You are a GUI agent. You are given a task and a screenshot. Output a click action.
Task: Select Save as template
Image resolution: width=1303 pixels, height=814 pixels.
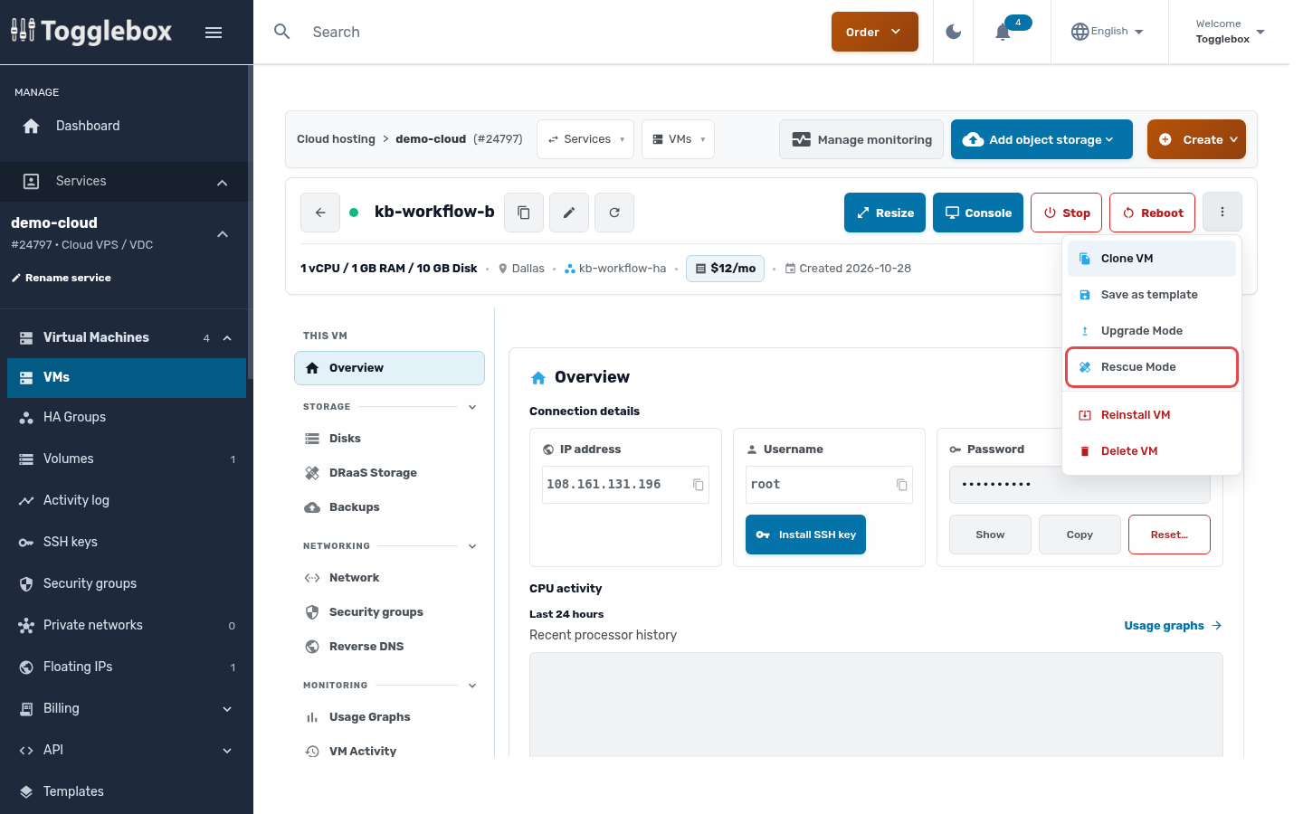(1152, 295)
